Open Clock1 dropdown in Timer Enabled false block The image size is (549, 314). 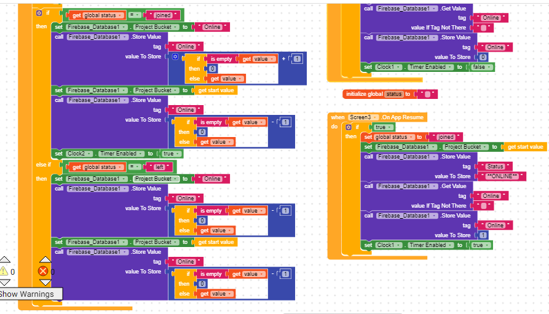click(x=389, y=67)
